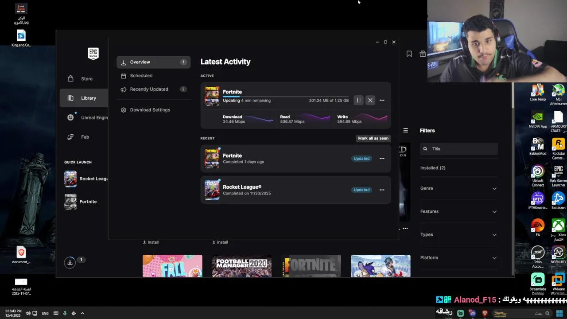
Task: Click Mark all as seen
Action: 373,138
